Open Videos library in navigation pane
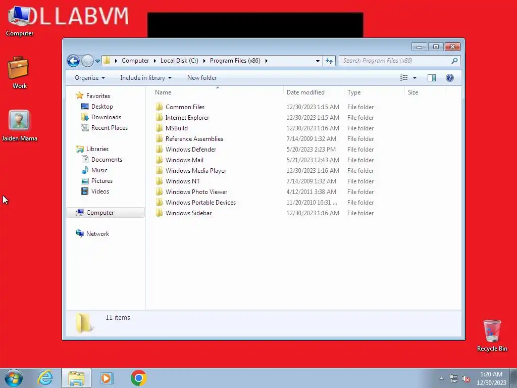Image resolution: width=517 pixels, height=388 pixels. pos(100,191)
